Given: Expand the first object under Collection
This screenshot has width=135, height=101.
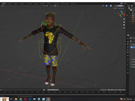Looking at the screenshot, I should 131,14.
